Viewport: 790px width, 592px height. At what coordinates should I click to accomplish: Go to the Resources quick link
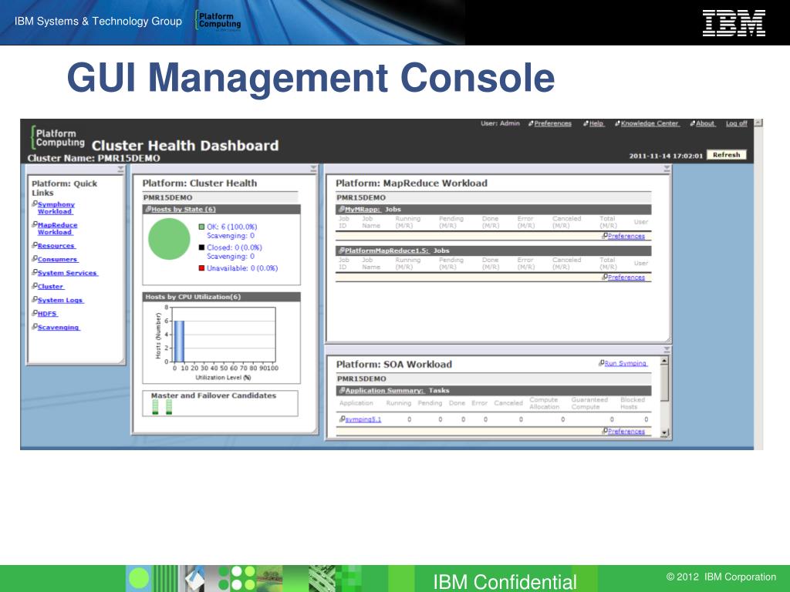pos(56,246)
